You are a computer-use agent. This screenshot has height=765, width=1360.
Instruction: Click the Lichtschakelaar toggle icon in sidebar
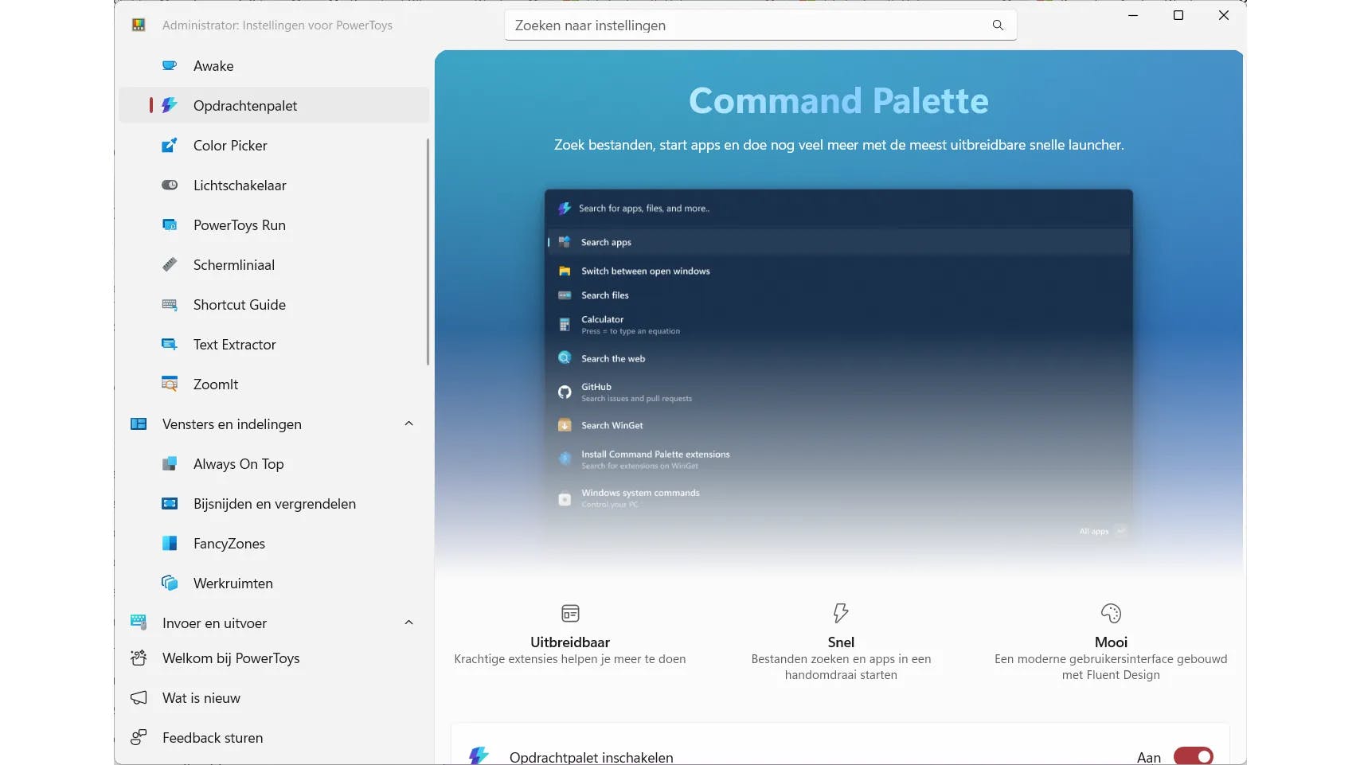point(170,185)
